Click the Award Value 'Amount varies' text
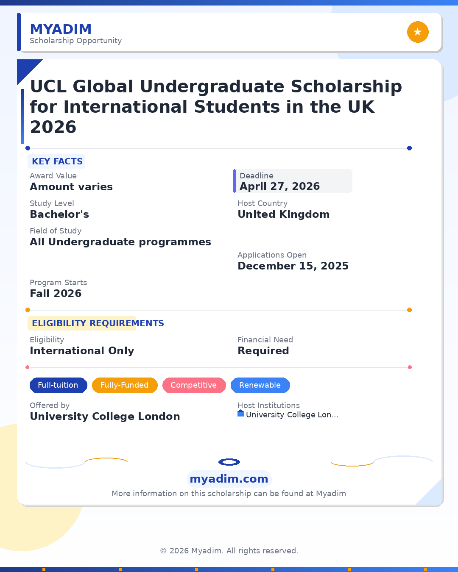The image size is (458, 572). point(71,187)
